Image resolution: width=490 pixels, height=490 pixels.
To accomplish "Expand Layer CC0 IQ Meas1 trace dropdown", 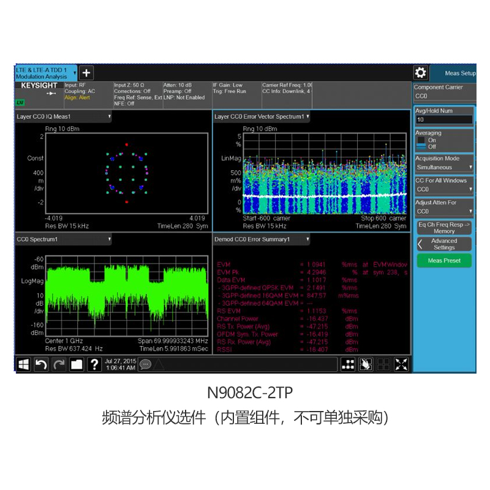I will pyautogui.click(x=110, y=116).
